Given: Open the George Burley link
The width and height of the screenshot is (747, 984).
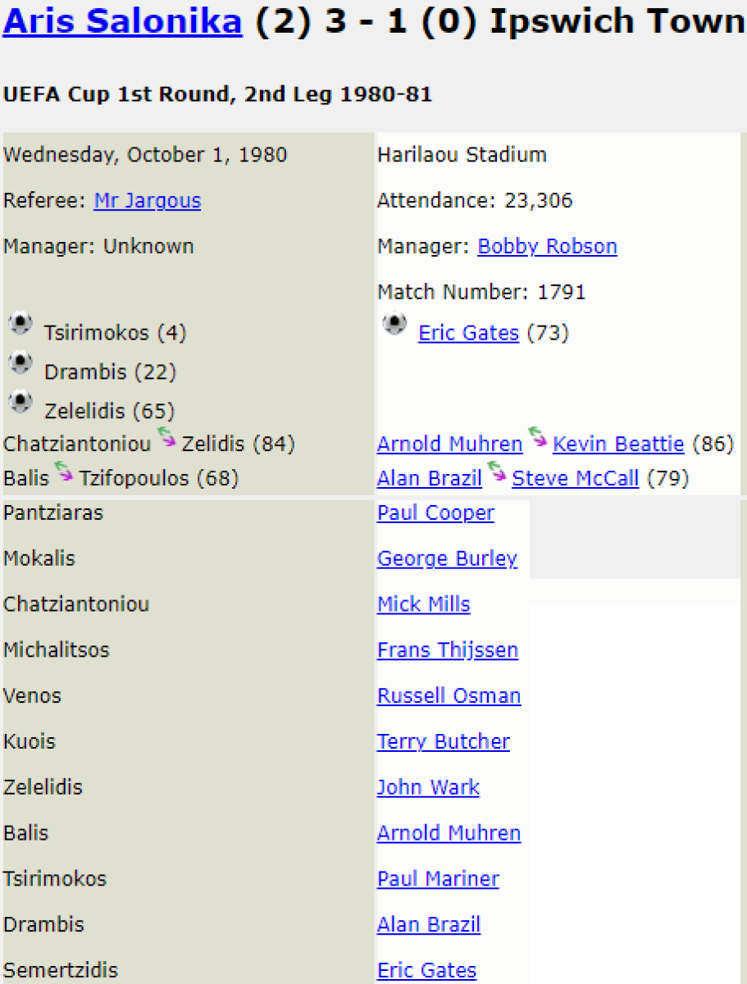Looking at the screenshot, I should [447, 559].
